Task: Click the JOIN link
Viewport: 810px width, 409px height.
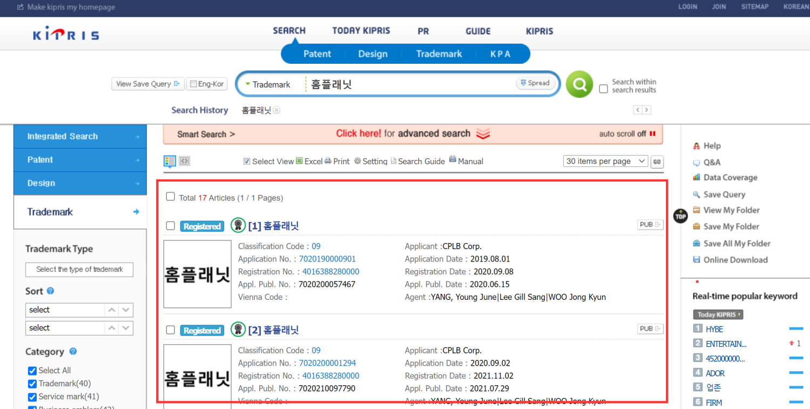Action: (x=719, y=7)
